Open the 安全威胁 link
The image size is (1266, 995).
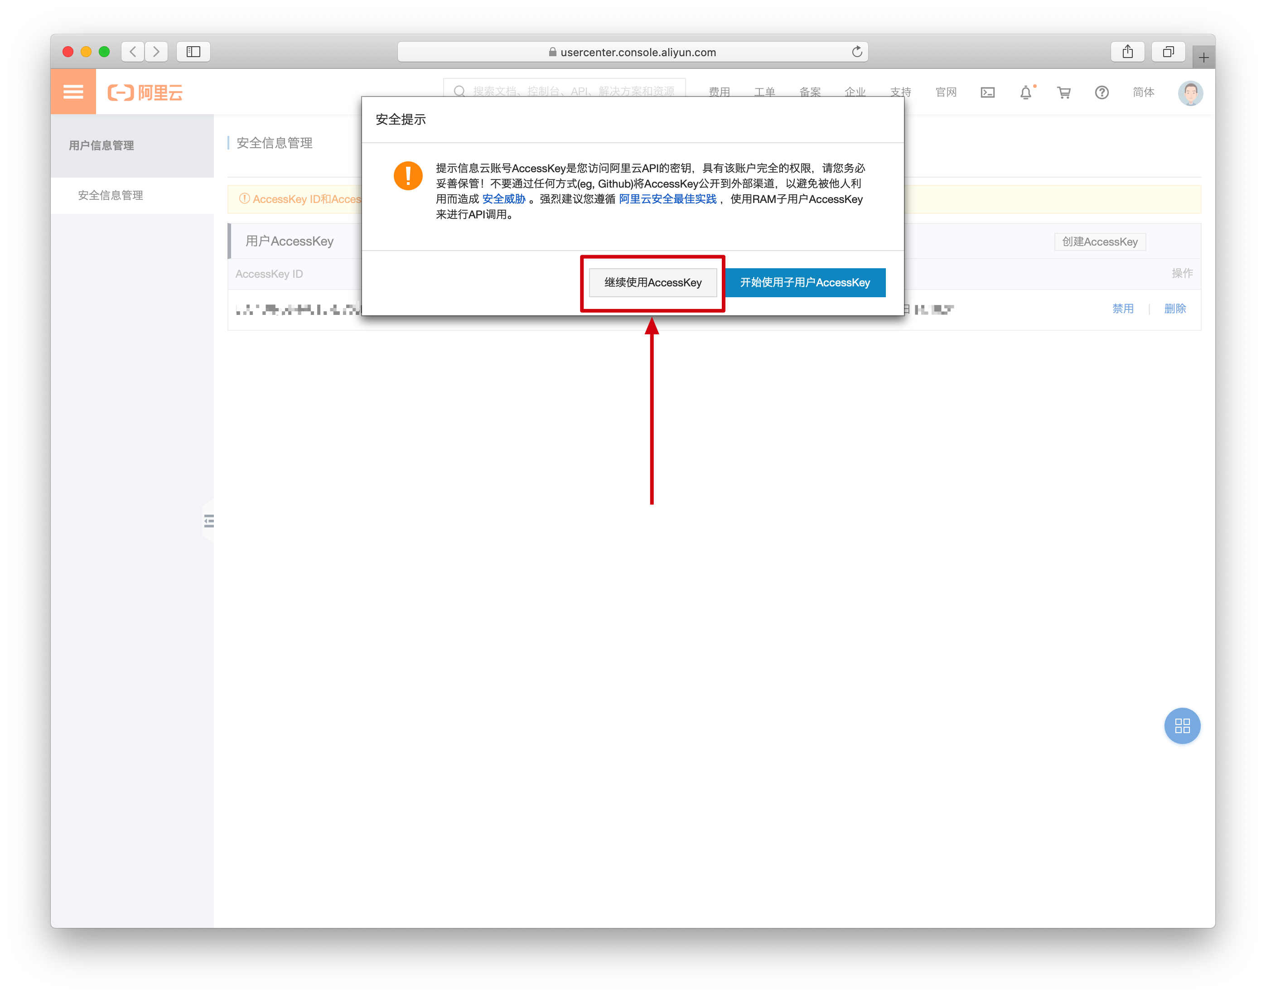pyautogui.click(x=503, y=199)
